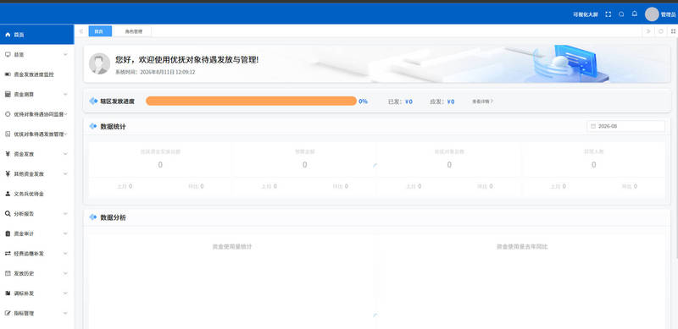Click the profile portrait beside welcome message
The width and height of the screenshot is (678, 329).
pos(99,63)
